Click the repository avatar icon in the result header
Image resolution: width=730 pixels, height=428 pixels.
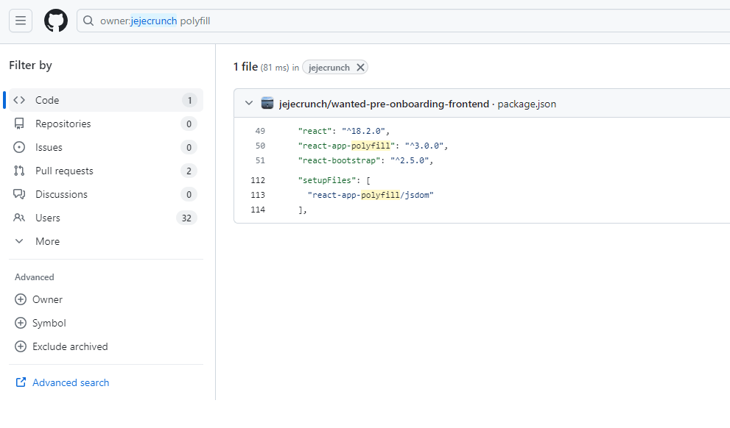267,103
